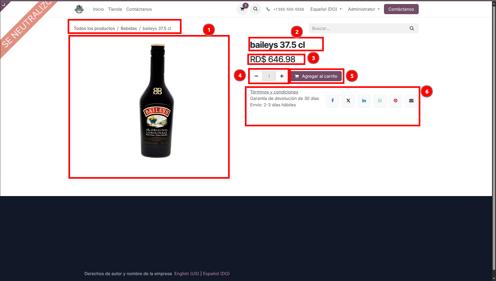Open the shopping cart icon
496x281 pixels.
tap(242, 9)
